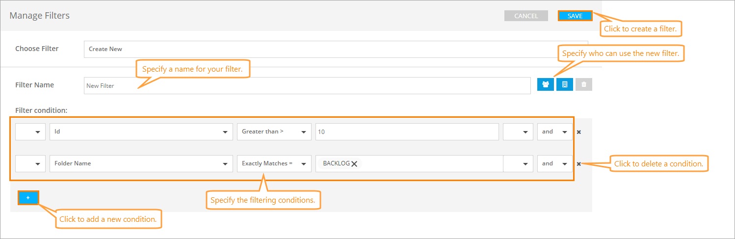Open the 'and' dropdown in Id row
The width and height of the screenshot is (735, 239).
555,132
